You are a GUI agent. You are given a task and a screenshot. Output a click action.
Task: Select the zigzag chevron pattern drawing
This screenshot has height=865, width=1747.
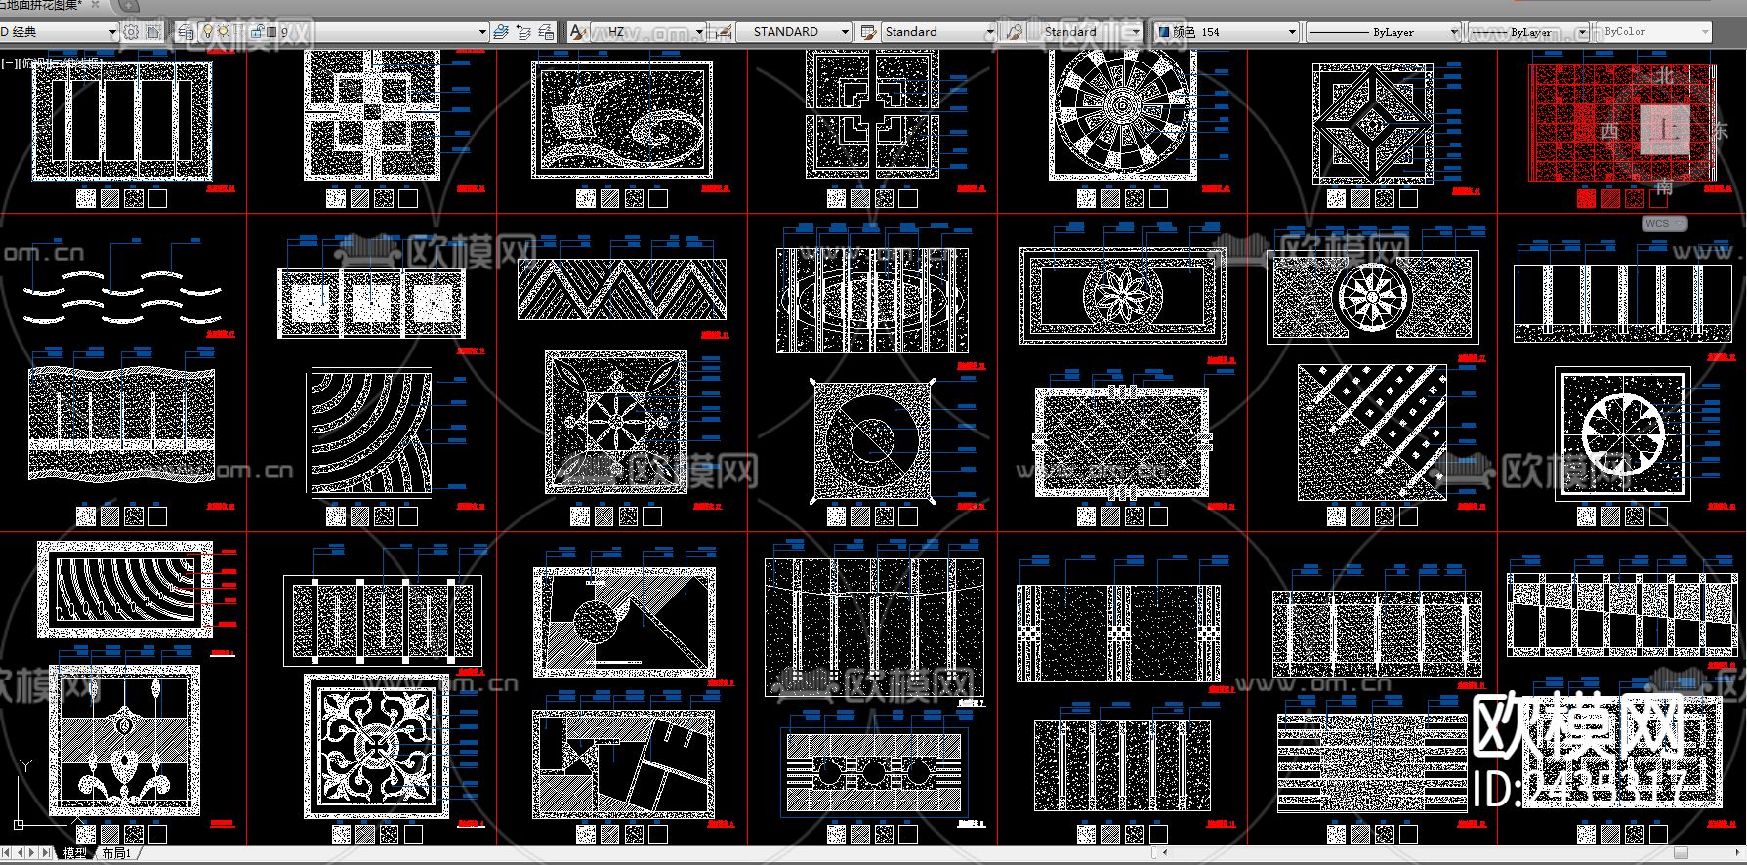(x=622, y=289)
